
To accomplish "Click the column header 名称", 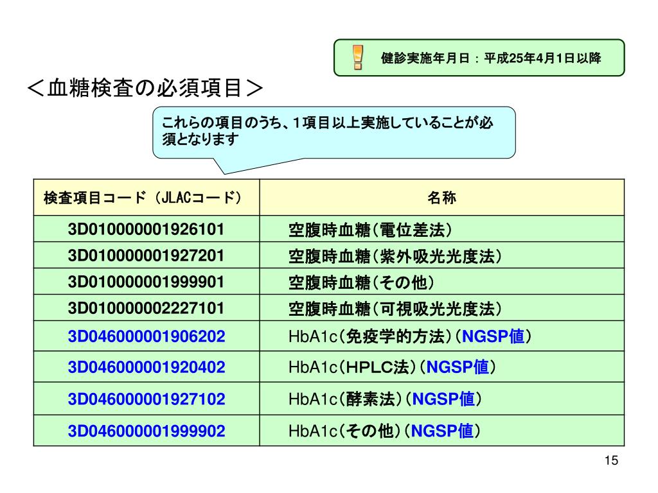I will point(441,198).
